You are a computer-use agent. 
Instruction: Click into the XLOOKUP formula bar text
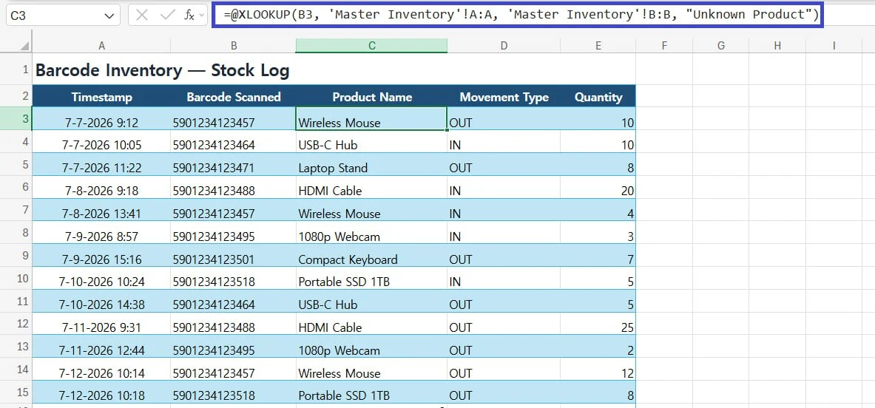[521, 15]
